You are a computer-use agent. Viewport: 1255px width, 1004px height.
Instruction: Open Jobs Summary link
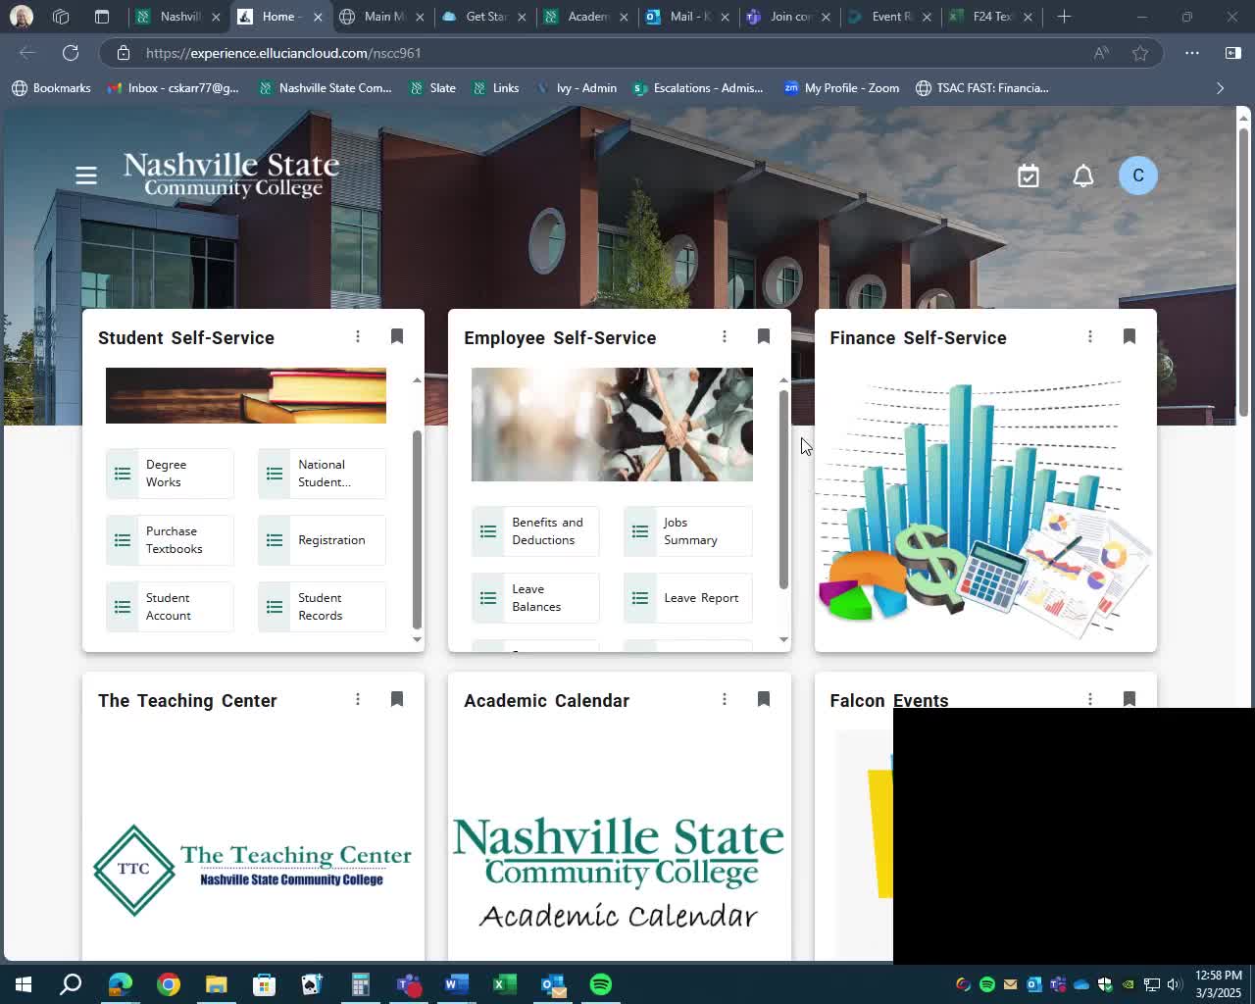click(x=687, y=531)
